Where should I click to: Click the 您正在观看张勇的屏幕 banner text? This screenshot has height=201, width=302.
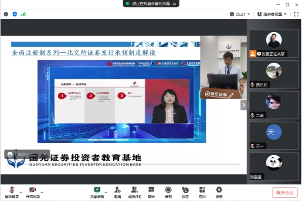151,3
